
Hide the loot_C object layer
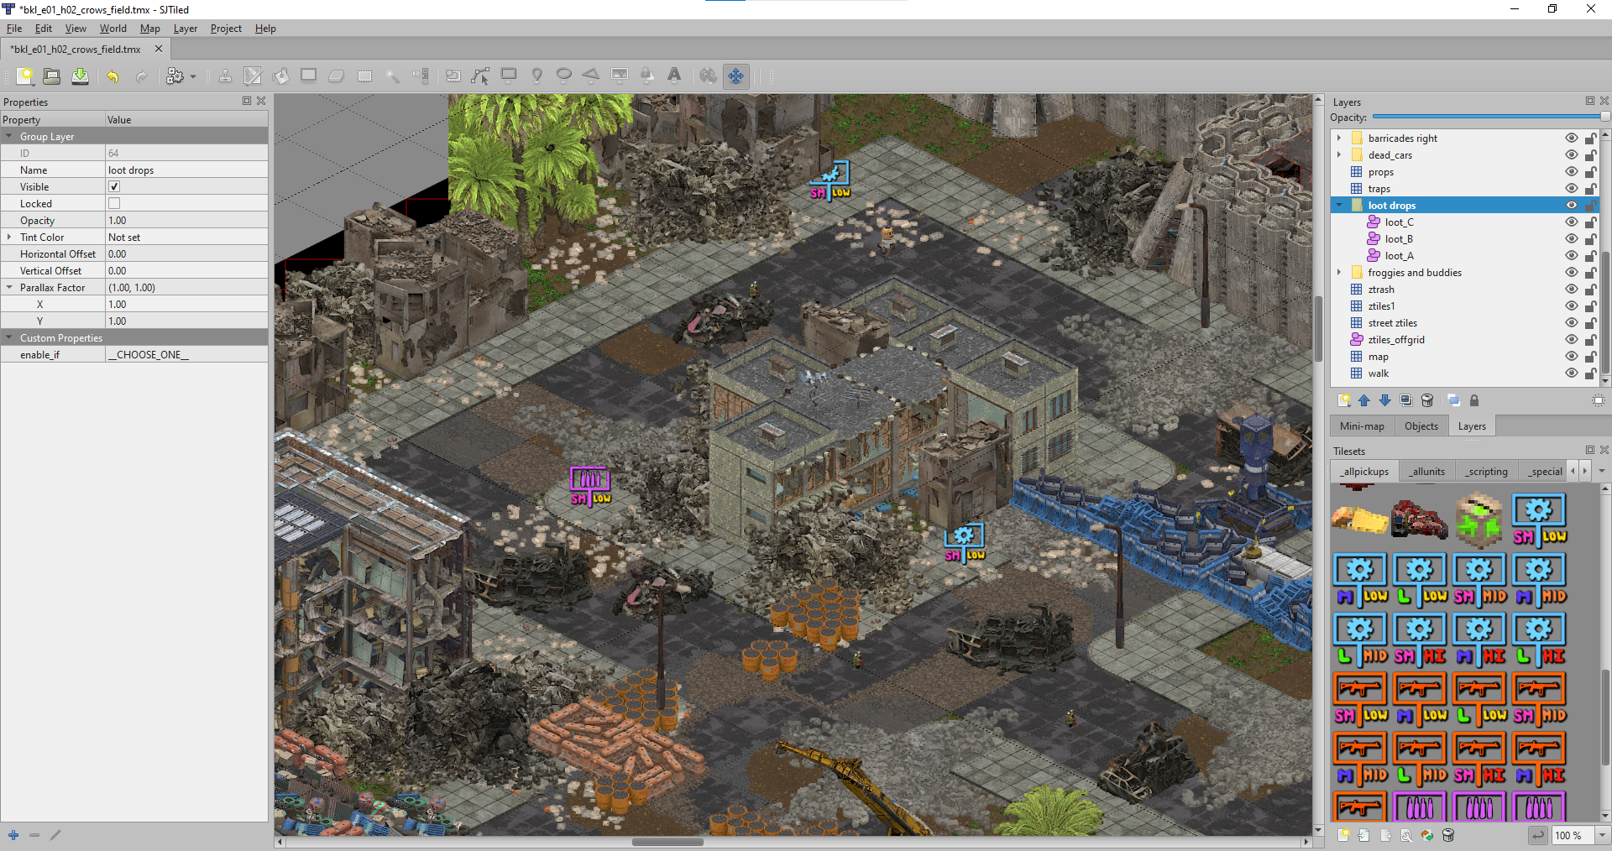pos(1572,222)
